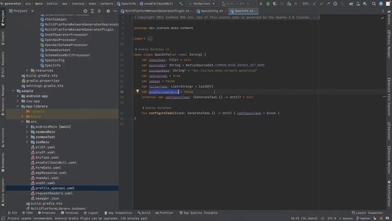Expand the folded import block
The width and height of the screenshot is (392, 221).
[x=149, y=39]
